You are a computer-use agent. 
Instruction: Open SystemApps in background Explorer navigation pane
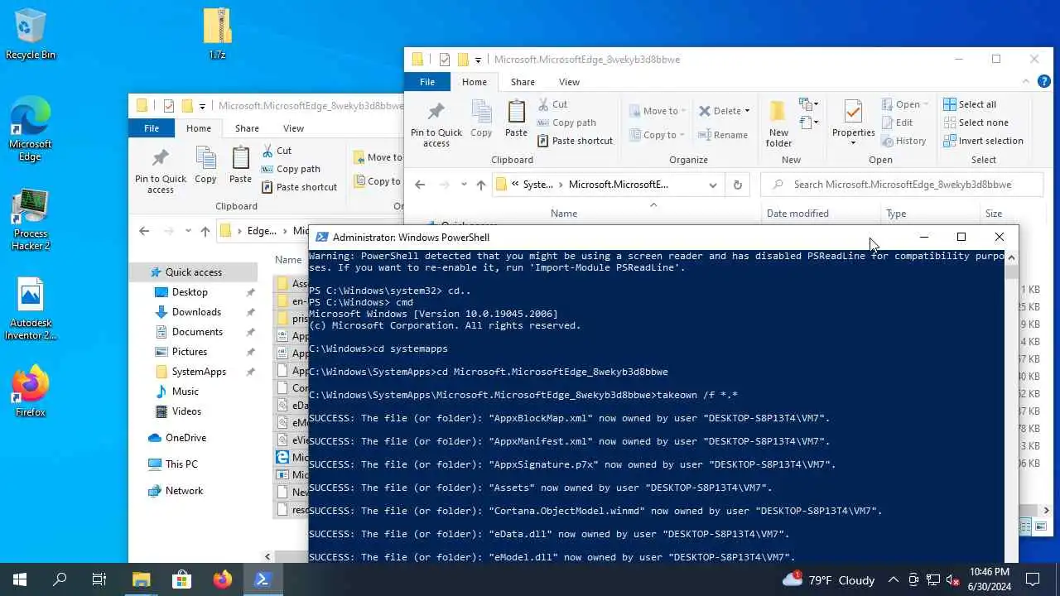click(x=199, y=372)
